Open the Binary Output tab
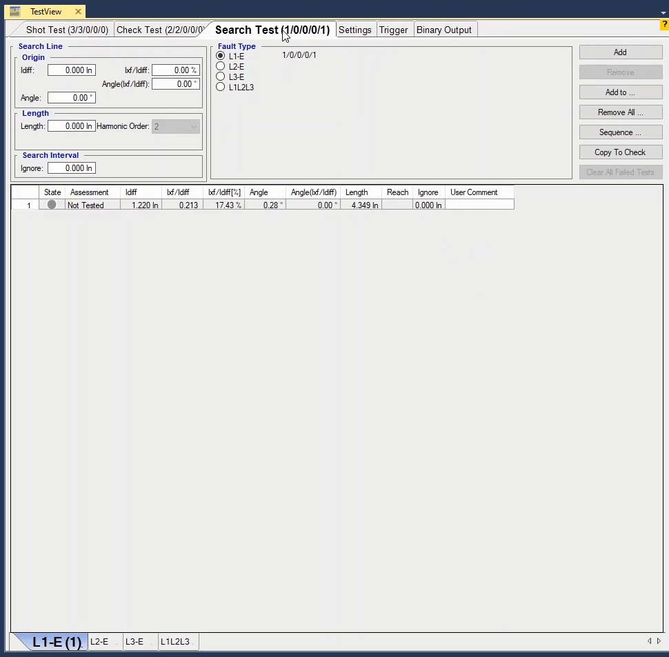 (444, 30)
